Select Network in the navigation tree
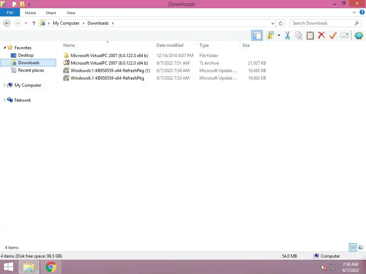The height and width of the screenshot is (274, 366). click(x=23, y=100)
